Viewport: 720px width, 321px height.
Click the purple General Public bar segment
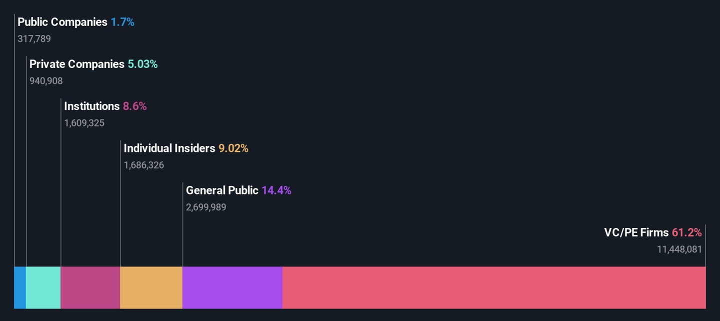[x=232, y=287]
